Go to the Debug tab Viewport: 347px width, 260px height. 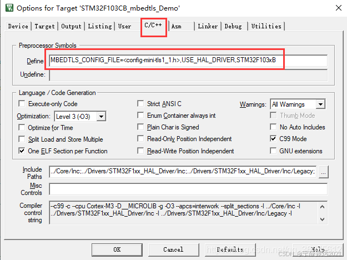233,26
